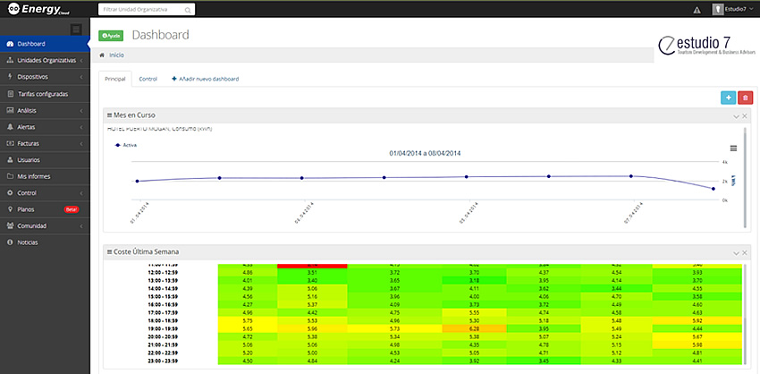Screen dimensions: 760x374
Task: Collapse the Mes en Curso panel chevron
Action: tap(736, 116)
